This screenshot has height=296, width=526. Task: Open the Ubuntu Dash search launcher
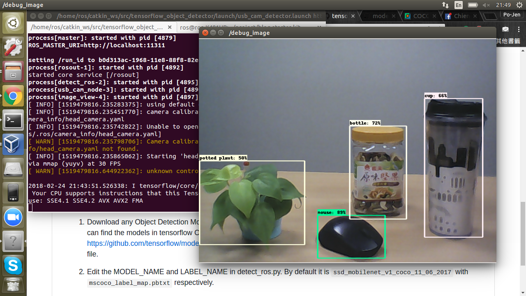click(x=13, y=23)
